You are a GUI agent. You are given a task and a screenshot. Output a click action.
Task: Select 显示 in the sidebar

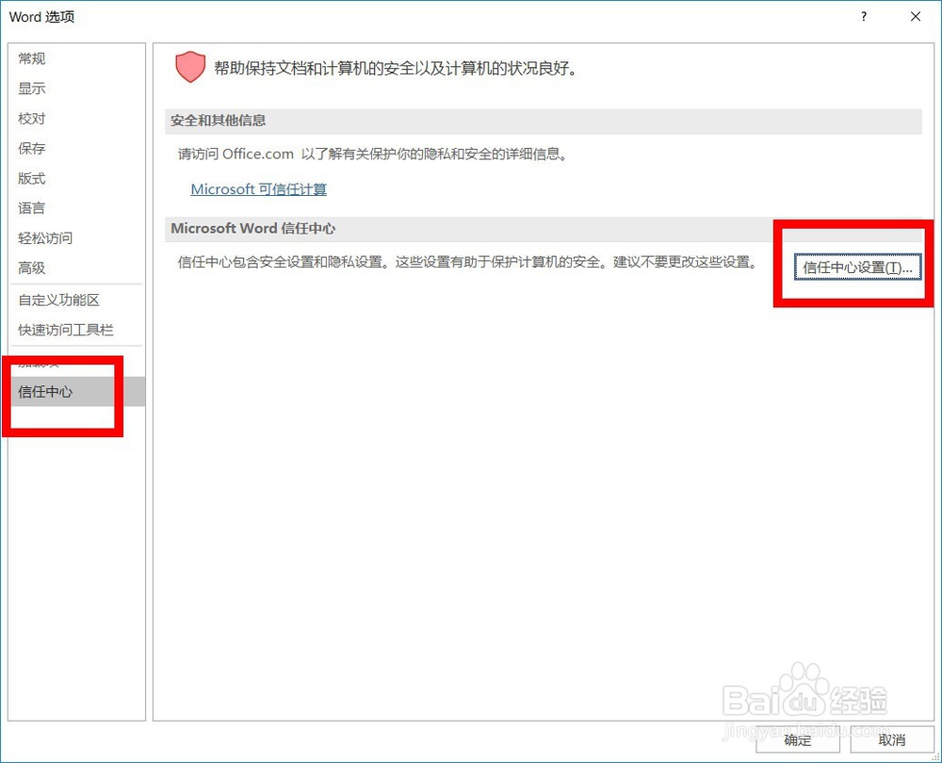[31, 89]
